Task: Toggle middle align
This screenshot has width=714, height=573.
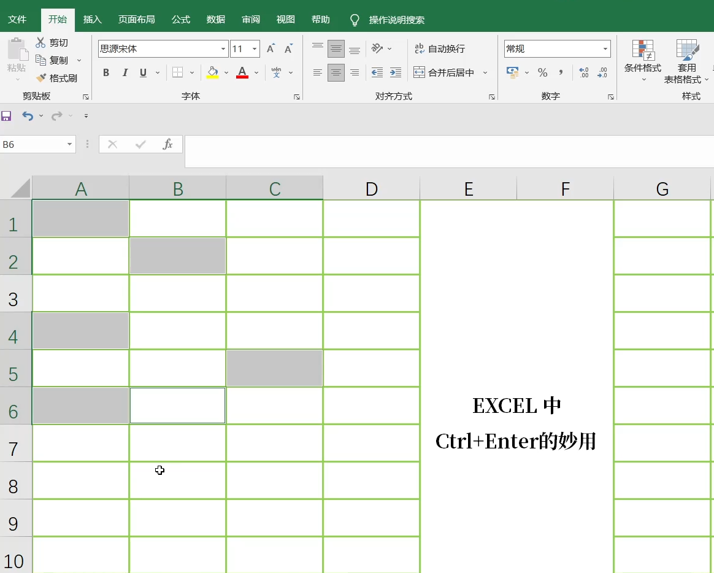Action: 336,48
